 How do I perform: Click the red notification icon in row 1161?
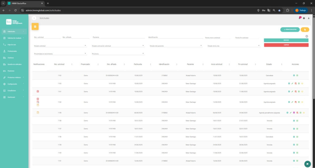(x=38, y=91)
